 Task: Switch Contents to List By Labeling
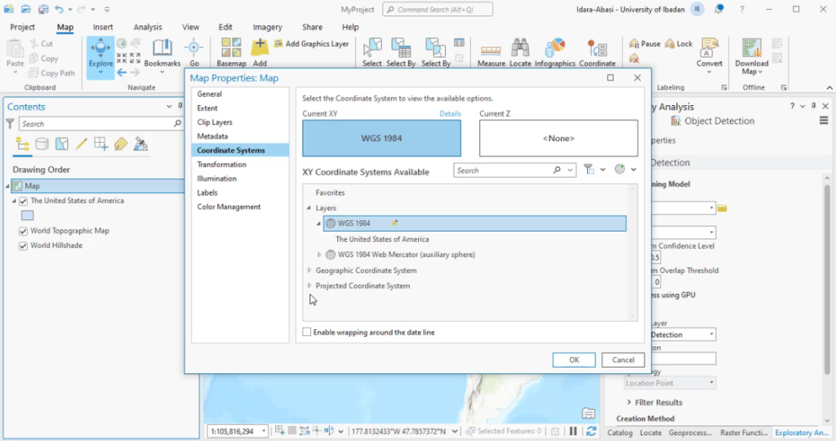pos(121,144)
